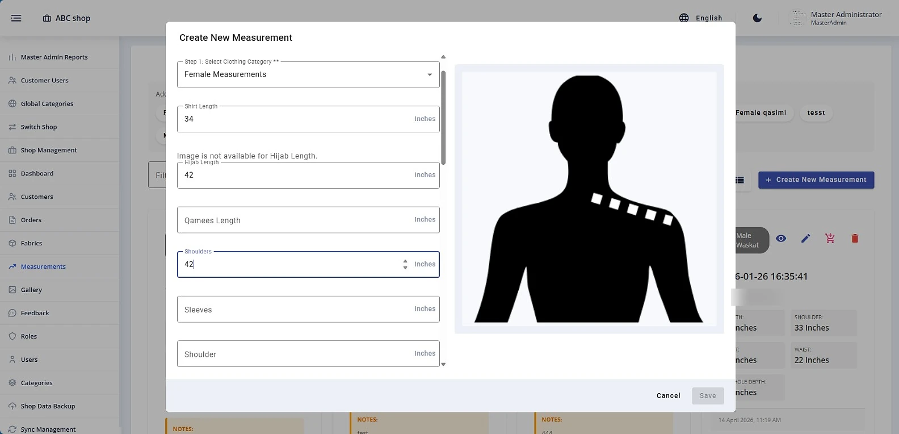899x434 pixels.
Task: Click the red delete trash icon
Action: coord(855,239)
